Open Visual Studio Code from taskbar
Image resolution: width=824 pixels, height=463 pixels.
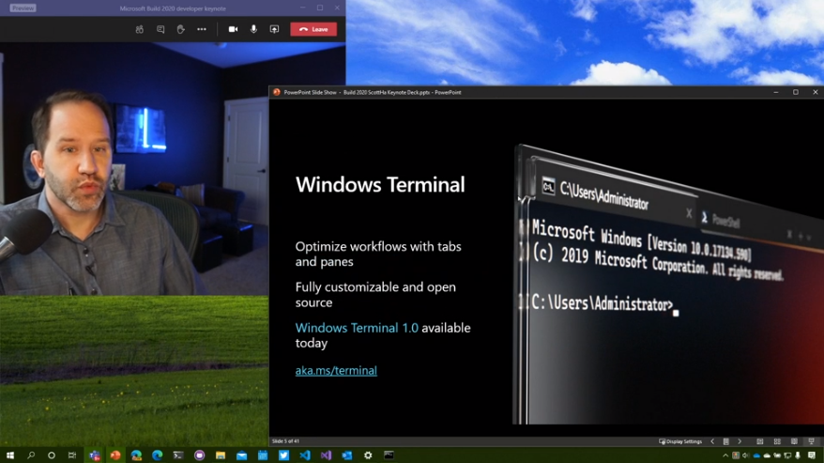pos(305,455)
